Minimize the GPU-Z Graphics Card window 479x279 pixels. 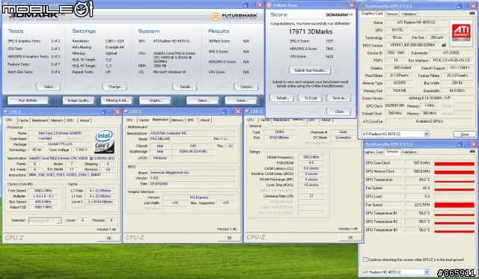coord(459,6)
